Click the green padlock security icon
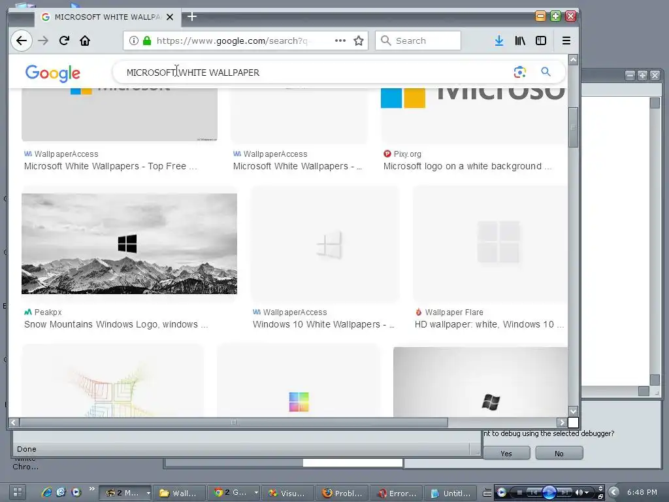The width and height of the screenshot is (669, 502). pyautogui.click(x=147, y=41)
